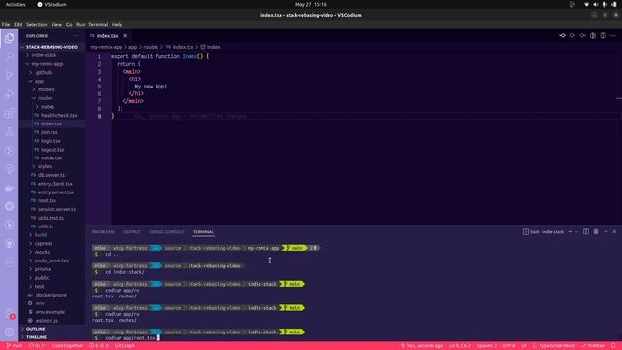Switch to the Output panel tab

click(x=132, y=232)
